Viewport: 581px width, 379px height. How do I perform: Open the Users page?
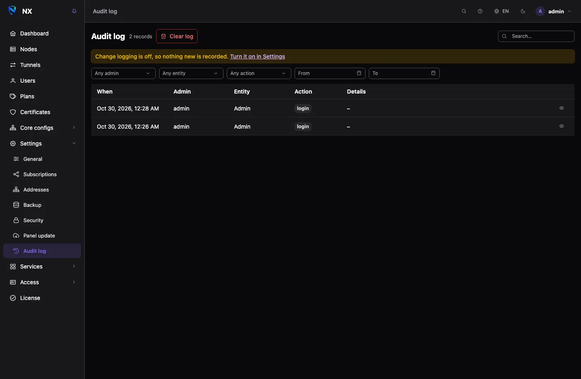pyautogui.click(x=42, y=81)
